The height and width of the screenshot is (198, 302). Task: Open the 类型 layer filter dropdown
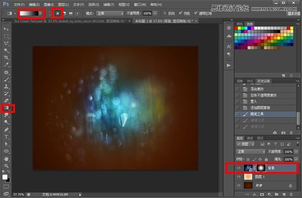tap(245, 144)
